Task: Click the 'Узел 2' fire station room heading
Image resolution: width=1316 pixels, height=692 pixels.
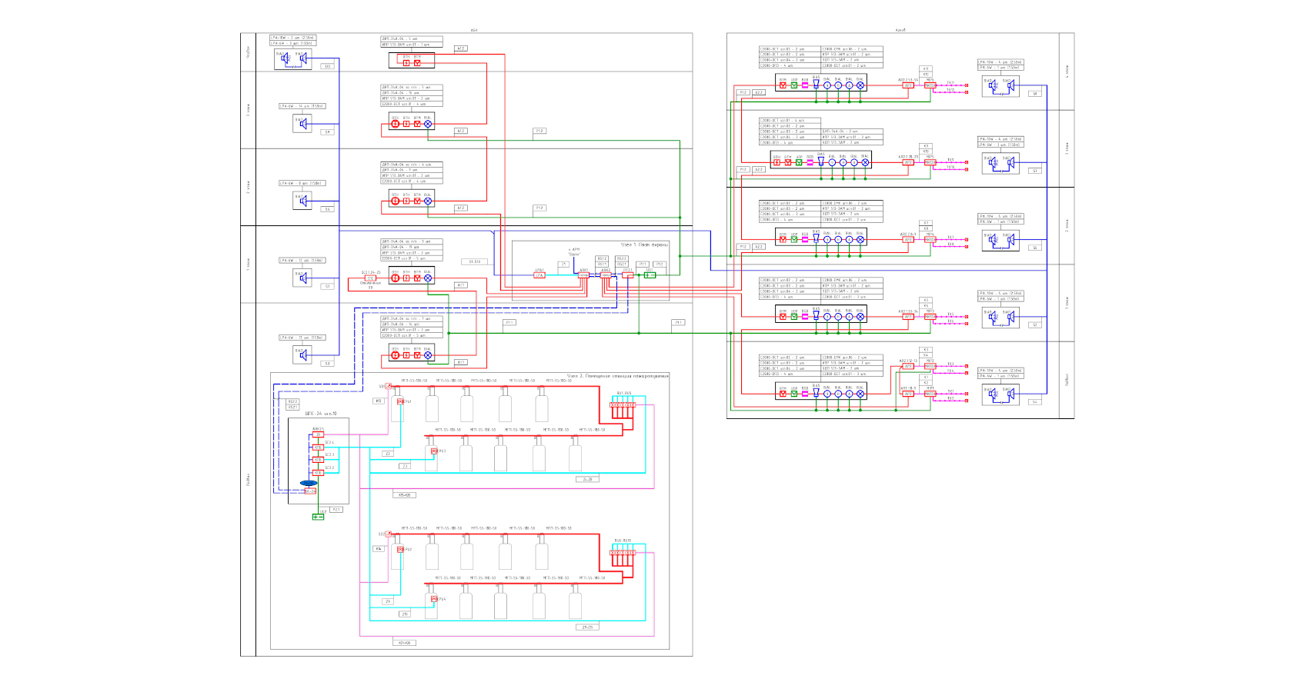Action: [618, 375]
